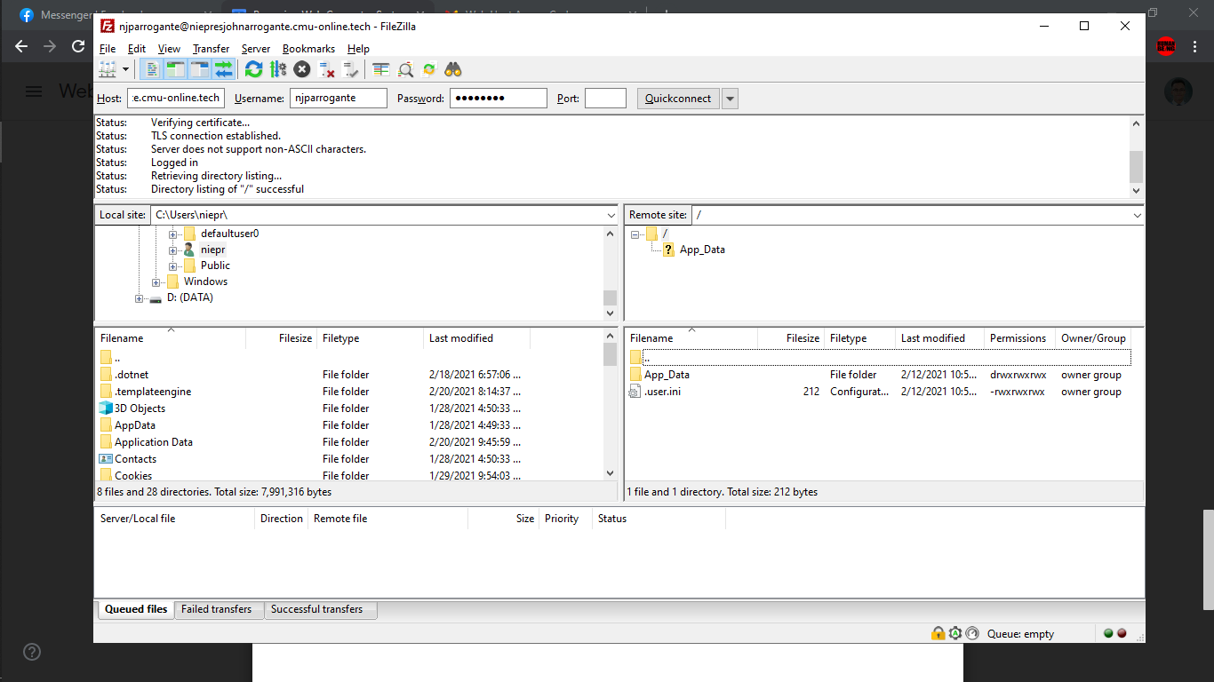
Task: Open the Site Manager icon
Action: point(108,69)
